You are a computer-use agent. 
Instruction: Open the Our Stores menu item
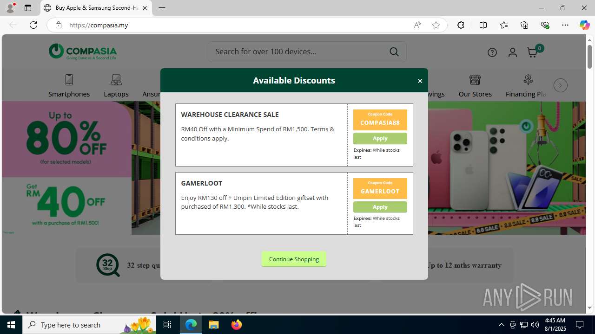tap(475, 86)
